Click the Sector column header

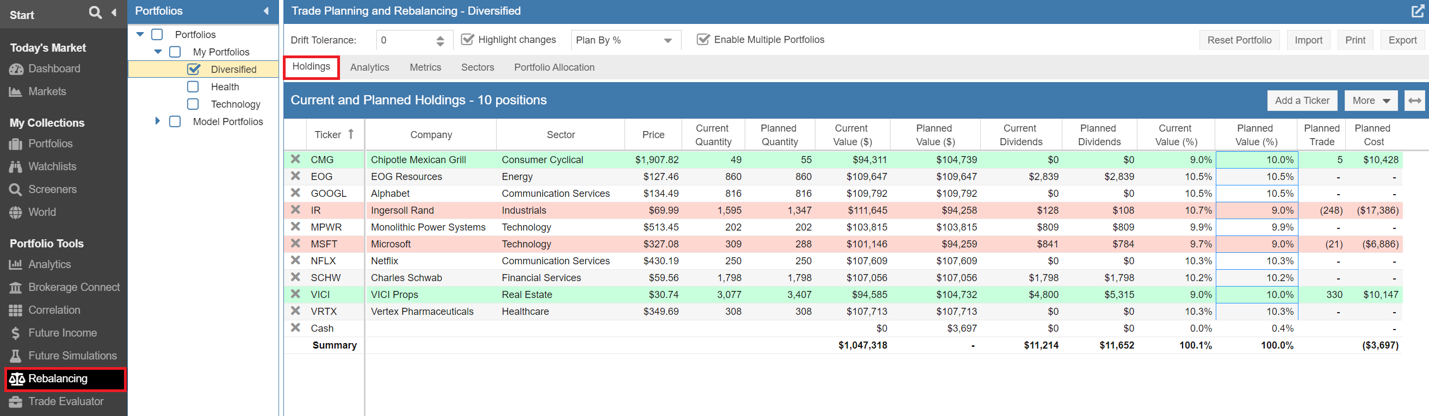pyautogui.click(x=560, y=134)
